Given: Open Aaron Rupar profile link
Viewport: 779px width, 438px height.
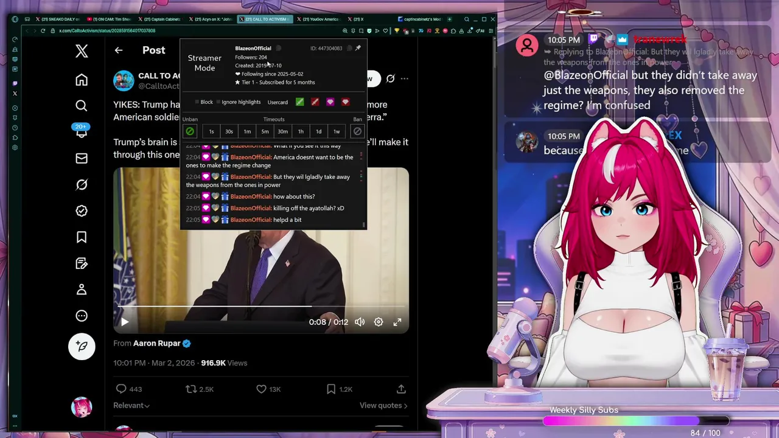Looking at the screenshot, I should [x=157, y=343].
